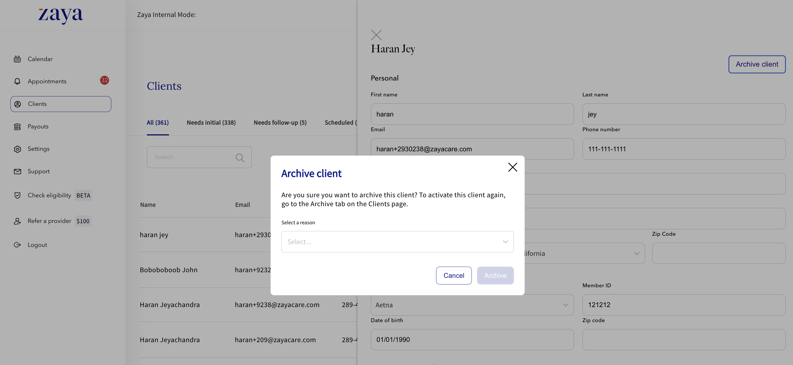Click the Settings gear icon
Viewport: 793px width, 365px height.
coord(17,149)
